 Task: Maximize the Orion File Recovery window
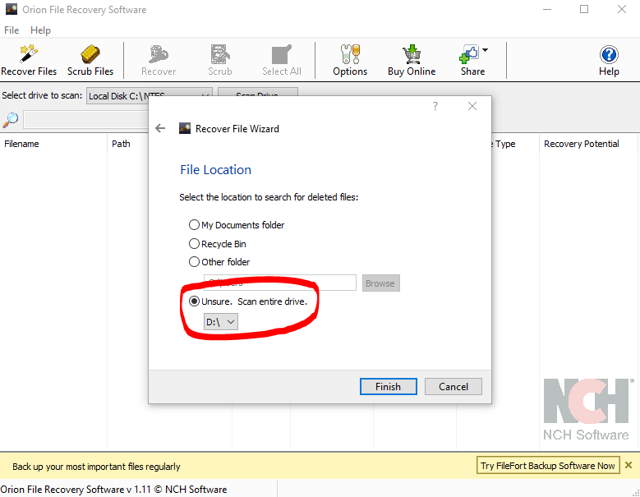point(584,9)
